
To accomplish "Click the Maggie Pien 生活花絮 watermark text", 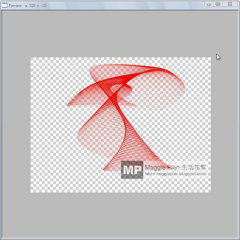I will point(175,167).
